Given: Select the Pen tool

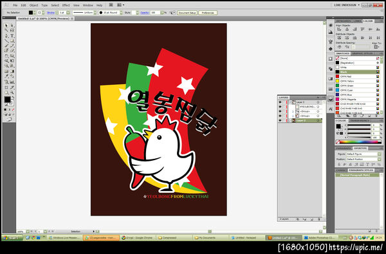Looking at the screenshot, I should point(6,35).
